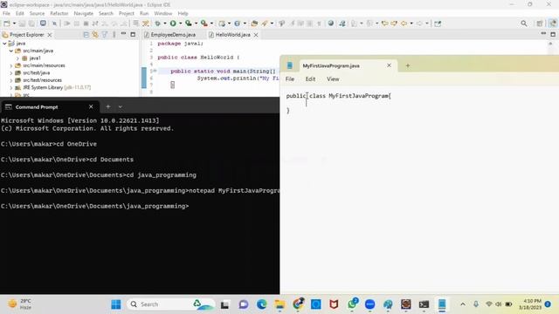Click the Project Explorer filter icon
Viewport: 559px width, 314px height.
pyautogui.click(x=105, y=35)
